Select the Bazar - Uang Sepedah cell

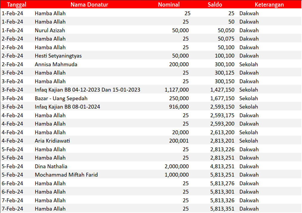61,98
